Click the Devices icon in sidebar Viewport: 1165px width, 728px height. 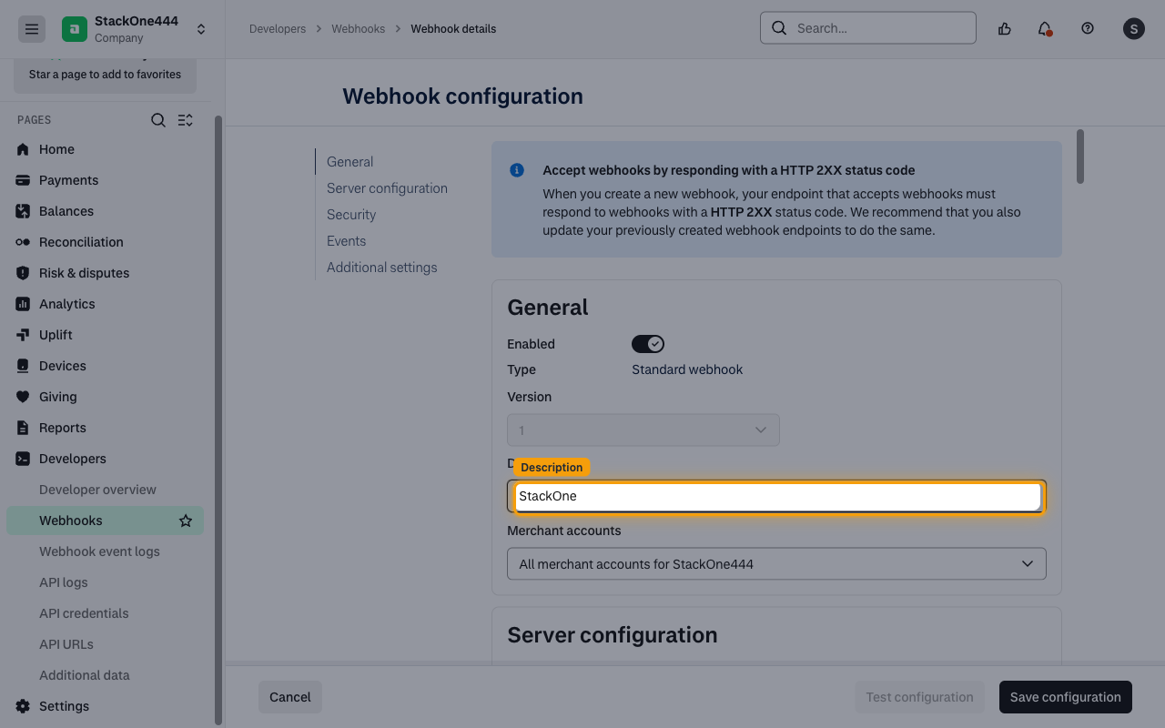coord(23,366)
